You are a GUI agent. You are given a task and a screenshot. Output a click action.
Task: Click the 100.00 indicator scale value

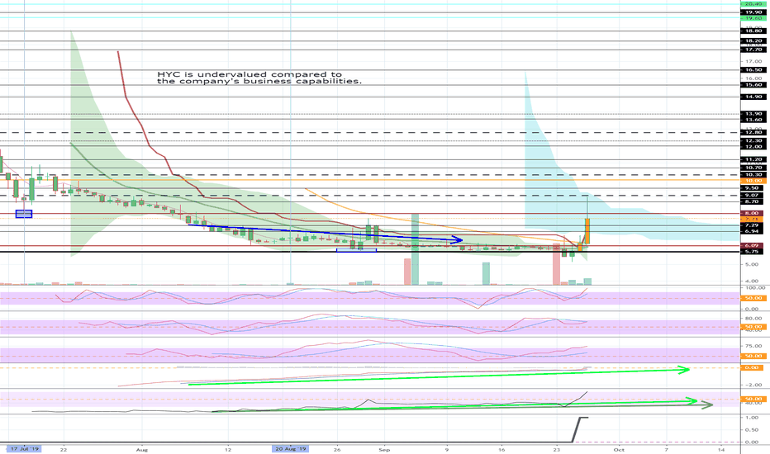pyautogui.click(x=754, y=287)
